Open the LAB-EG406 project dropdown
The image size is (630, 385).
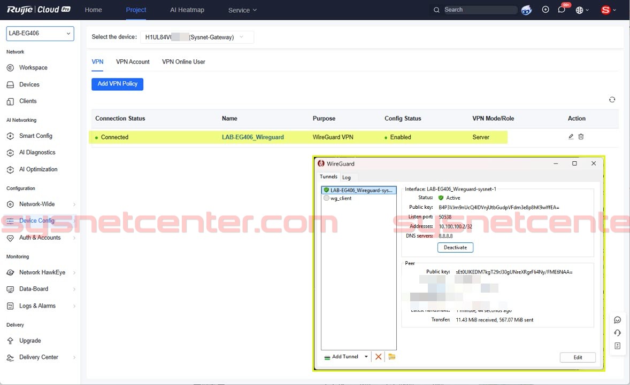[40, 34]
